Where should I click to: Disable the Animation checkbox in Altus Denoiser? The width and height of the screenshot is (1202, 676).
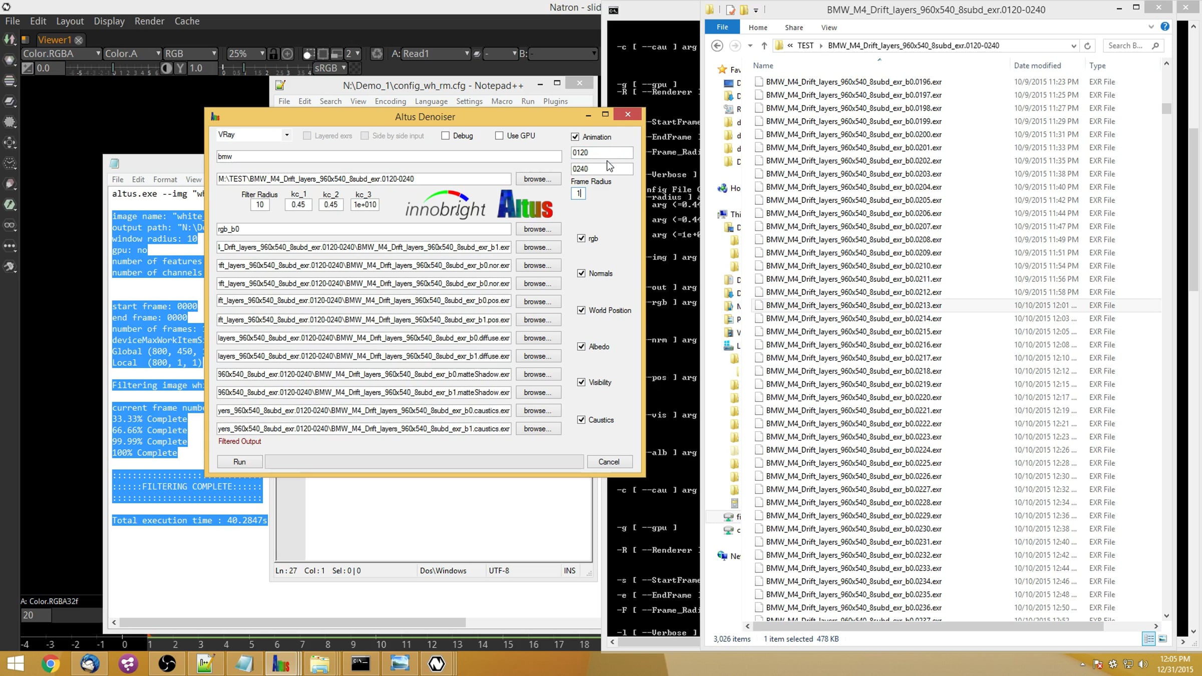coord(575,137)
